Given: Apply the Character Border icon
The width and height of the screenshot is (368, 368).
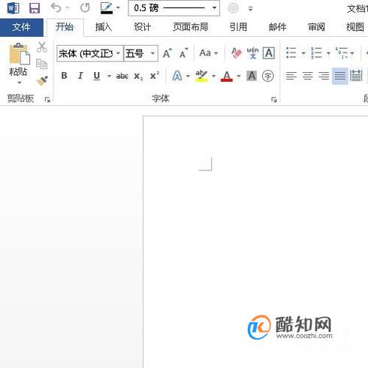Looking at the screenshot, I should [x=269, y=53].
